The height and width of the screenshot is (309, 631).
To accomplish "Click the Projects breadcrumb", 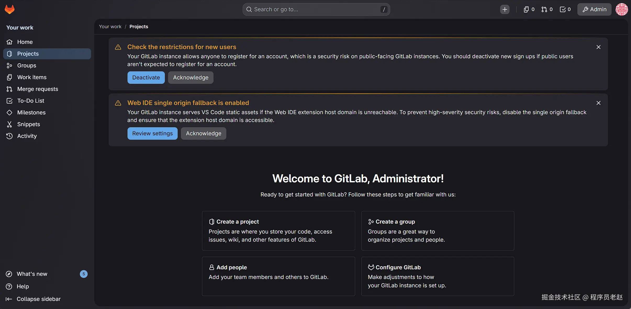I will tap(139, 27).
